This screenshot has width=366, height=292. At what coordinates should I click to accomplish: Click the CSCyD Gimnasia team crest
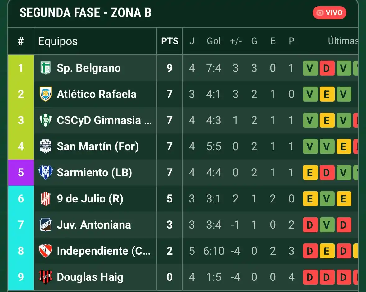(45, 120)
